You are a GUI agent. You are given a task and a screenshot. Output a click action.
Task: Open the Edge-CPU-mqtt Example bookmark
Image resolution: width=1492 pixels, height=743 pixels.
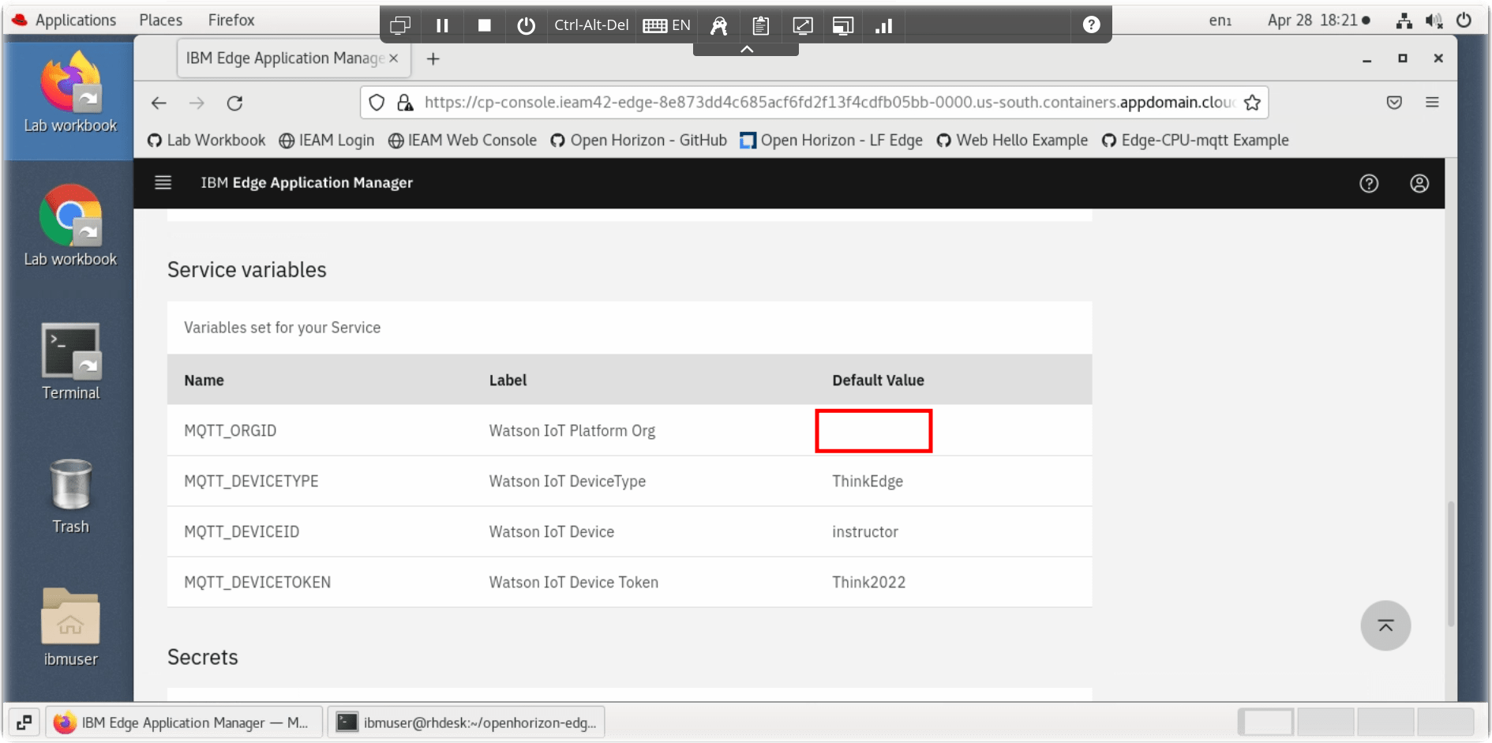[x=1195, y=141]
